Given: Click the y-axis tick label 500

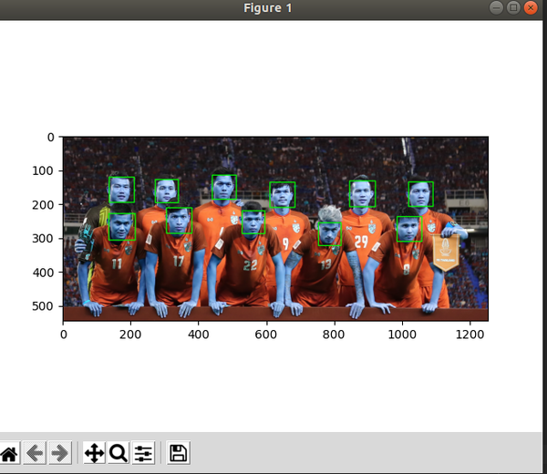Looking at the screenshot, I should pyautogui.click(x=43, y=306).
